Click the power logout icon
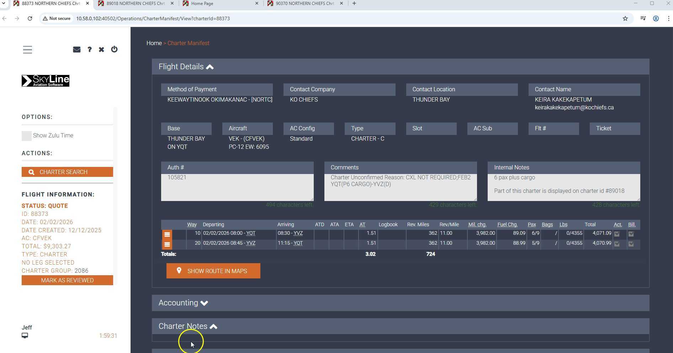This screenshot has height=353, width=673. (x=114, y=49)
